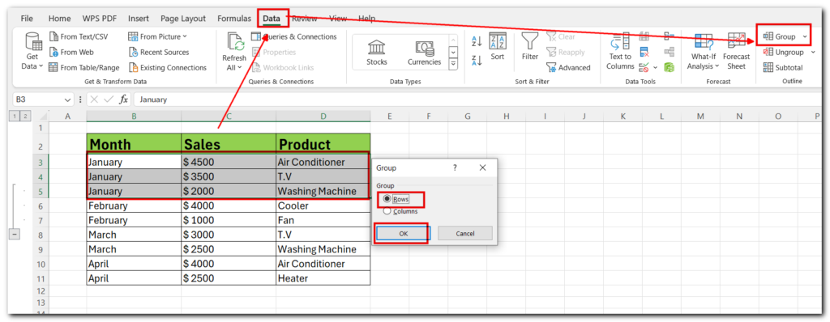Expand the From Picture dropdown

click(185, 36)
